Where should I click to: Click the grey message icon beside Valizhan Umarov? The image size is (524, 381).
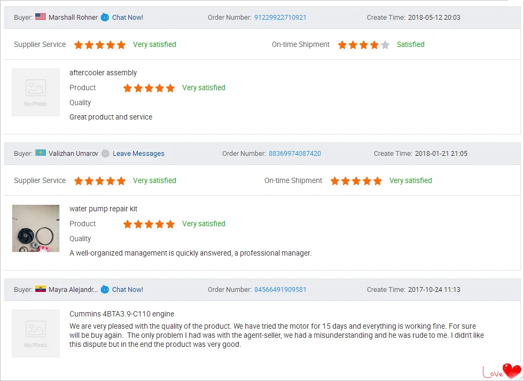(105, 153)
